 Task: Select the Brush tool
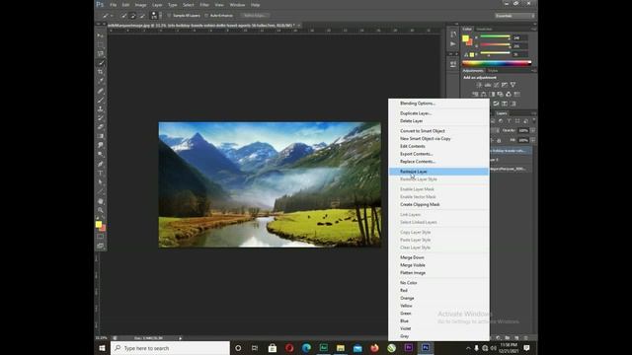click(x=101, y=100)
